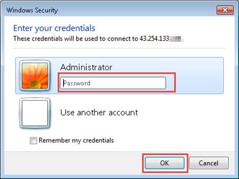Confirm credentials with the OK button
This screenshot has width=239, height=179.
(164, 163)
